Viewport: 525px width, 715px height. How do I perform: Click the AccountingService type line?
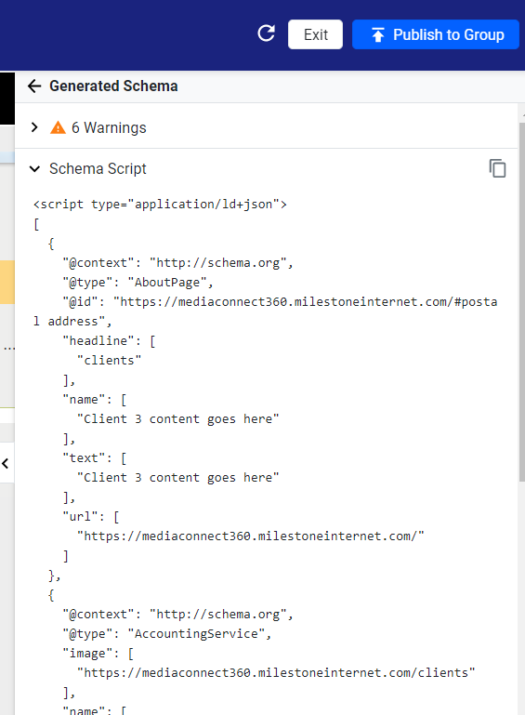click(x=167, y=634)
